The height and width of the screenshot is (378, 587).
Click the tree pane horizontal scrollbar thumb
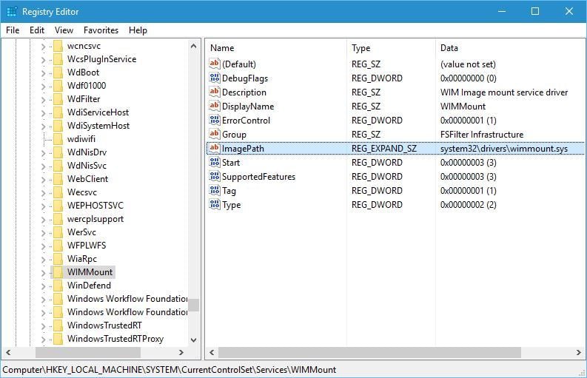point(88,352)
